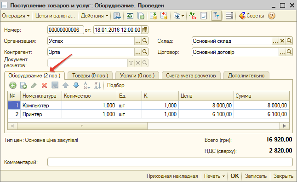
Task: Click the copy document toolbar icon
Action: click(x=141, y=16)
